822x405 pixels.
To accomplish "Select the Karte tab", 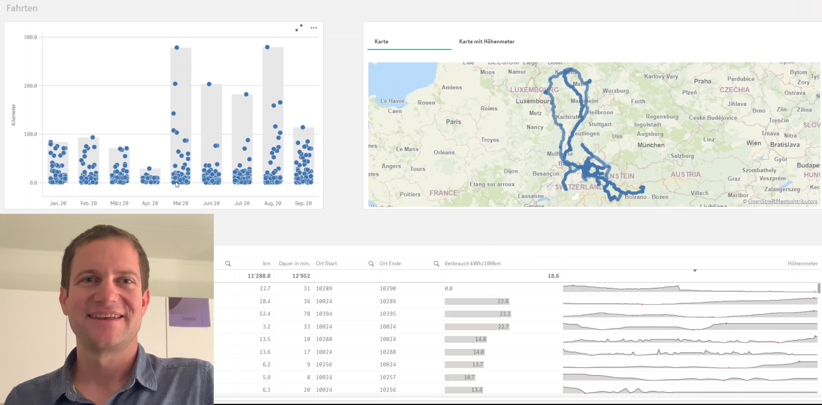I will (x=381, y=41).
